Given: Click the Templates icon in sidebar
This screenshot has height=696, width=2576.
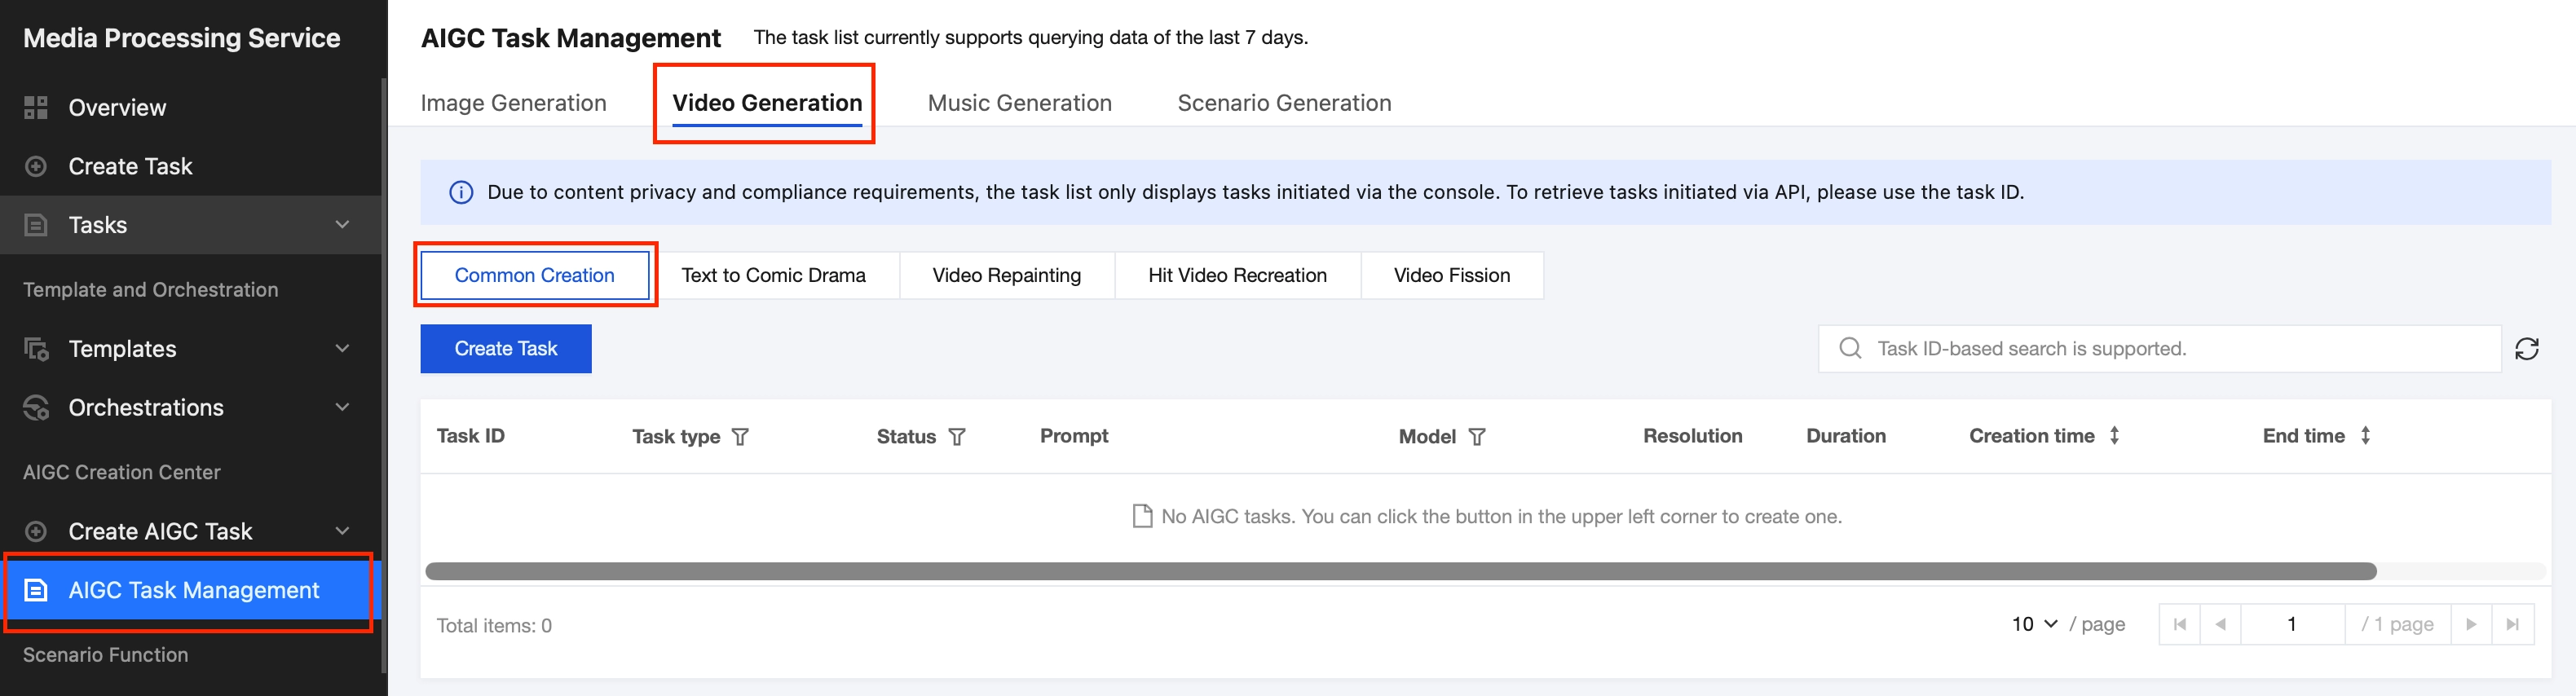Looking at the screenshot, I should click(36, 349).
